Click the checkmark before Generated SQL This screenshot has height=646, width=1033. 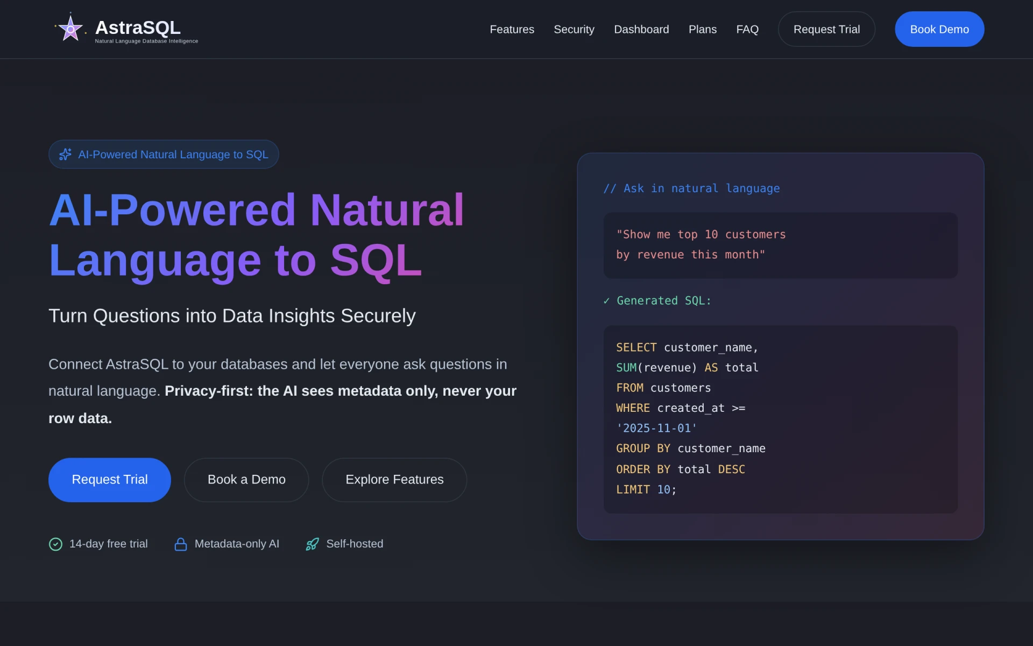[606, 301]
